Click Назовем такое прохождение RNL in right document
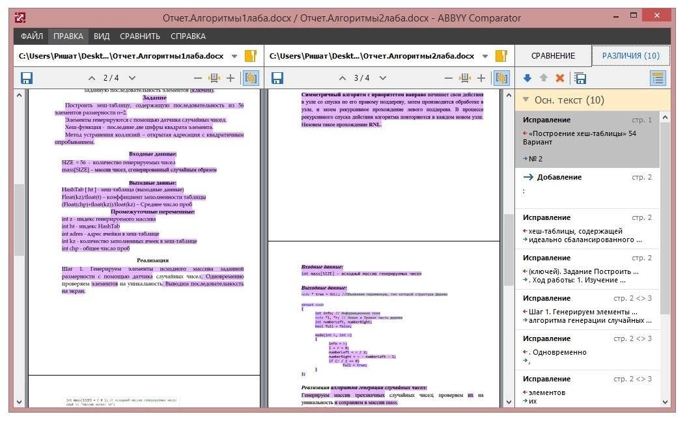 click(341, 124)
